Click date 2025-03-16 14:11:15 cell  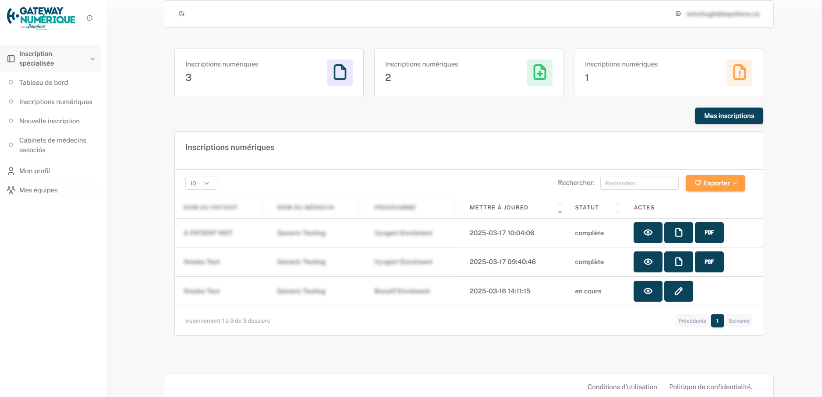click(x=500, y=291)
